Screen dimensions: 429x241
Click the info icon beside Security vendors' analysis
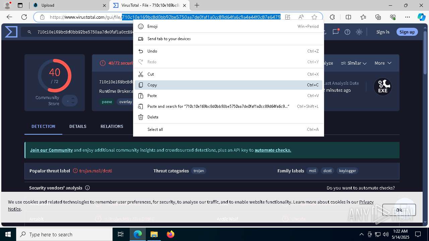pyautogui.click(x=87, y=188)
